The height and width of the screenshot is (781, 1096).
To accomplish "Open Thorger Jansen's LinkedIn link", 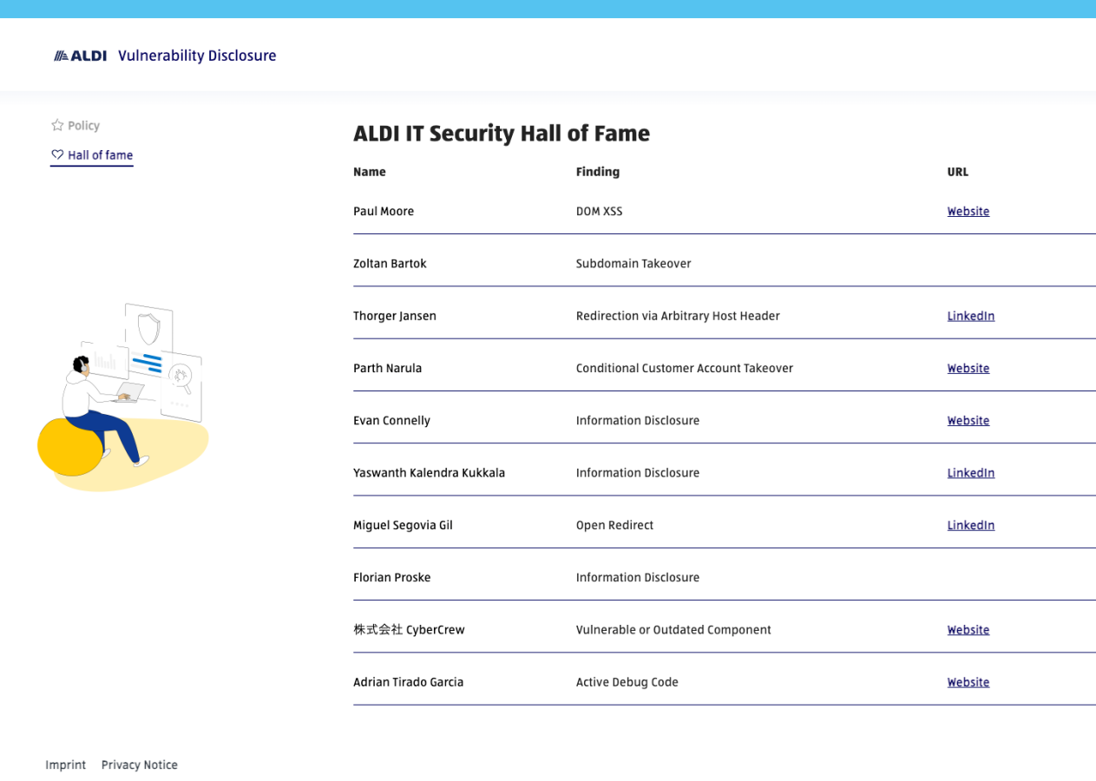I will [970, 316].
